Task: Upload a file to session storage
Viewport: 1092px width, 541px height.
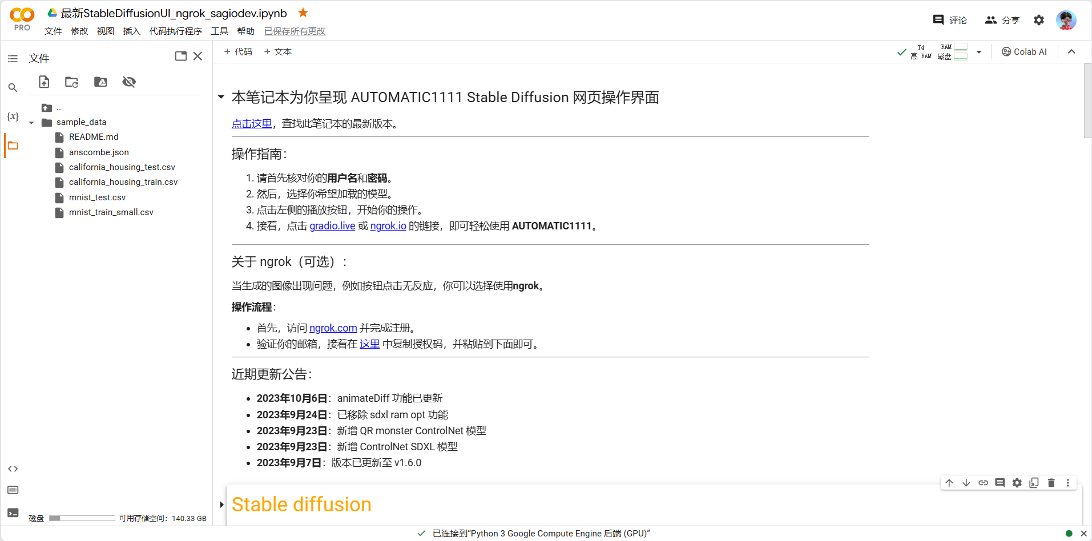Action: tap(43, 82)
